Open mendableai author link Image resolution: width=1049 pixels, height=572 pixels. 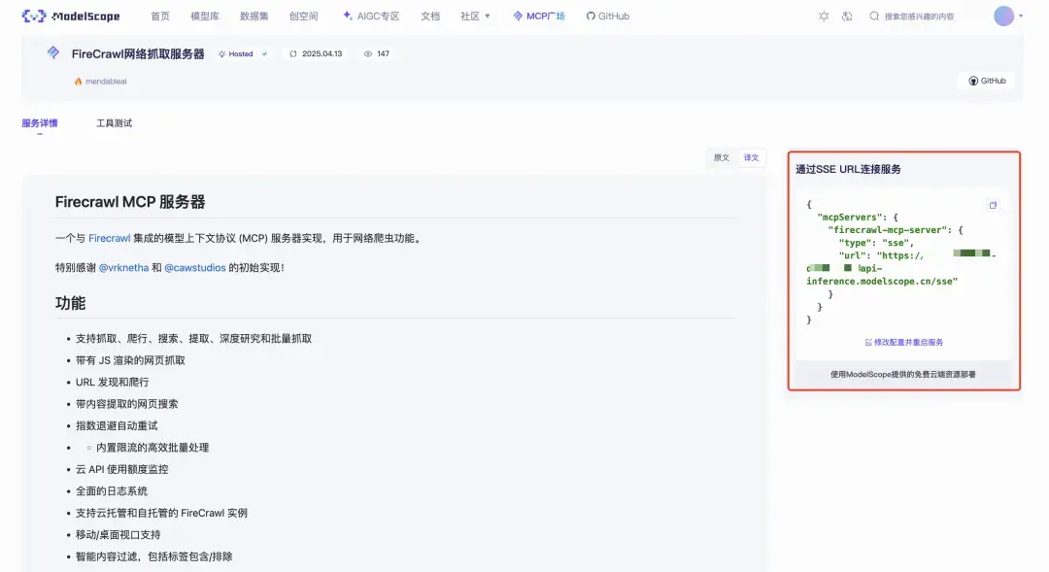[106, 82]
